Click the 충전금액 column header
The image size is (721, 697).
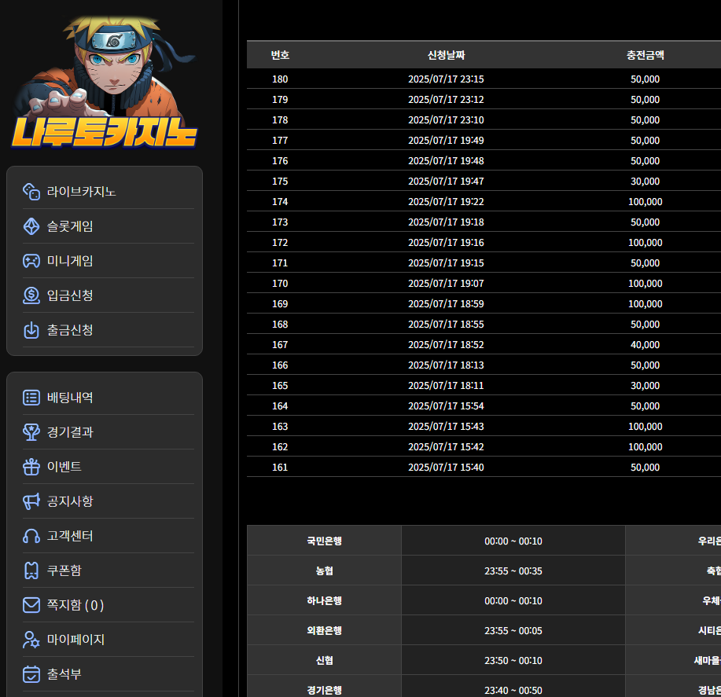[x=646, y=55]
